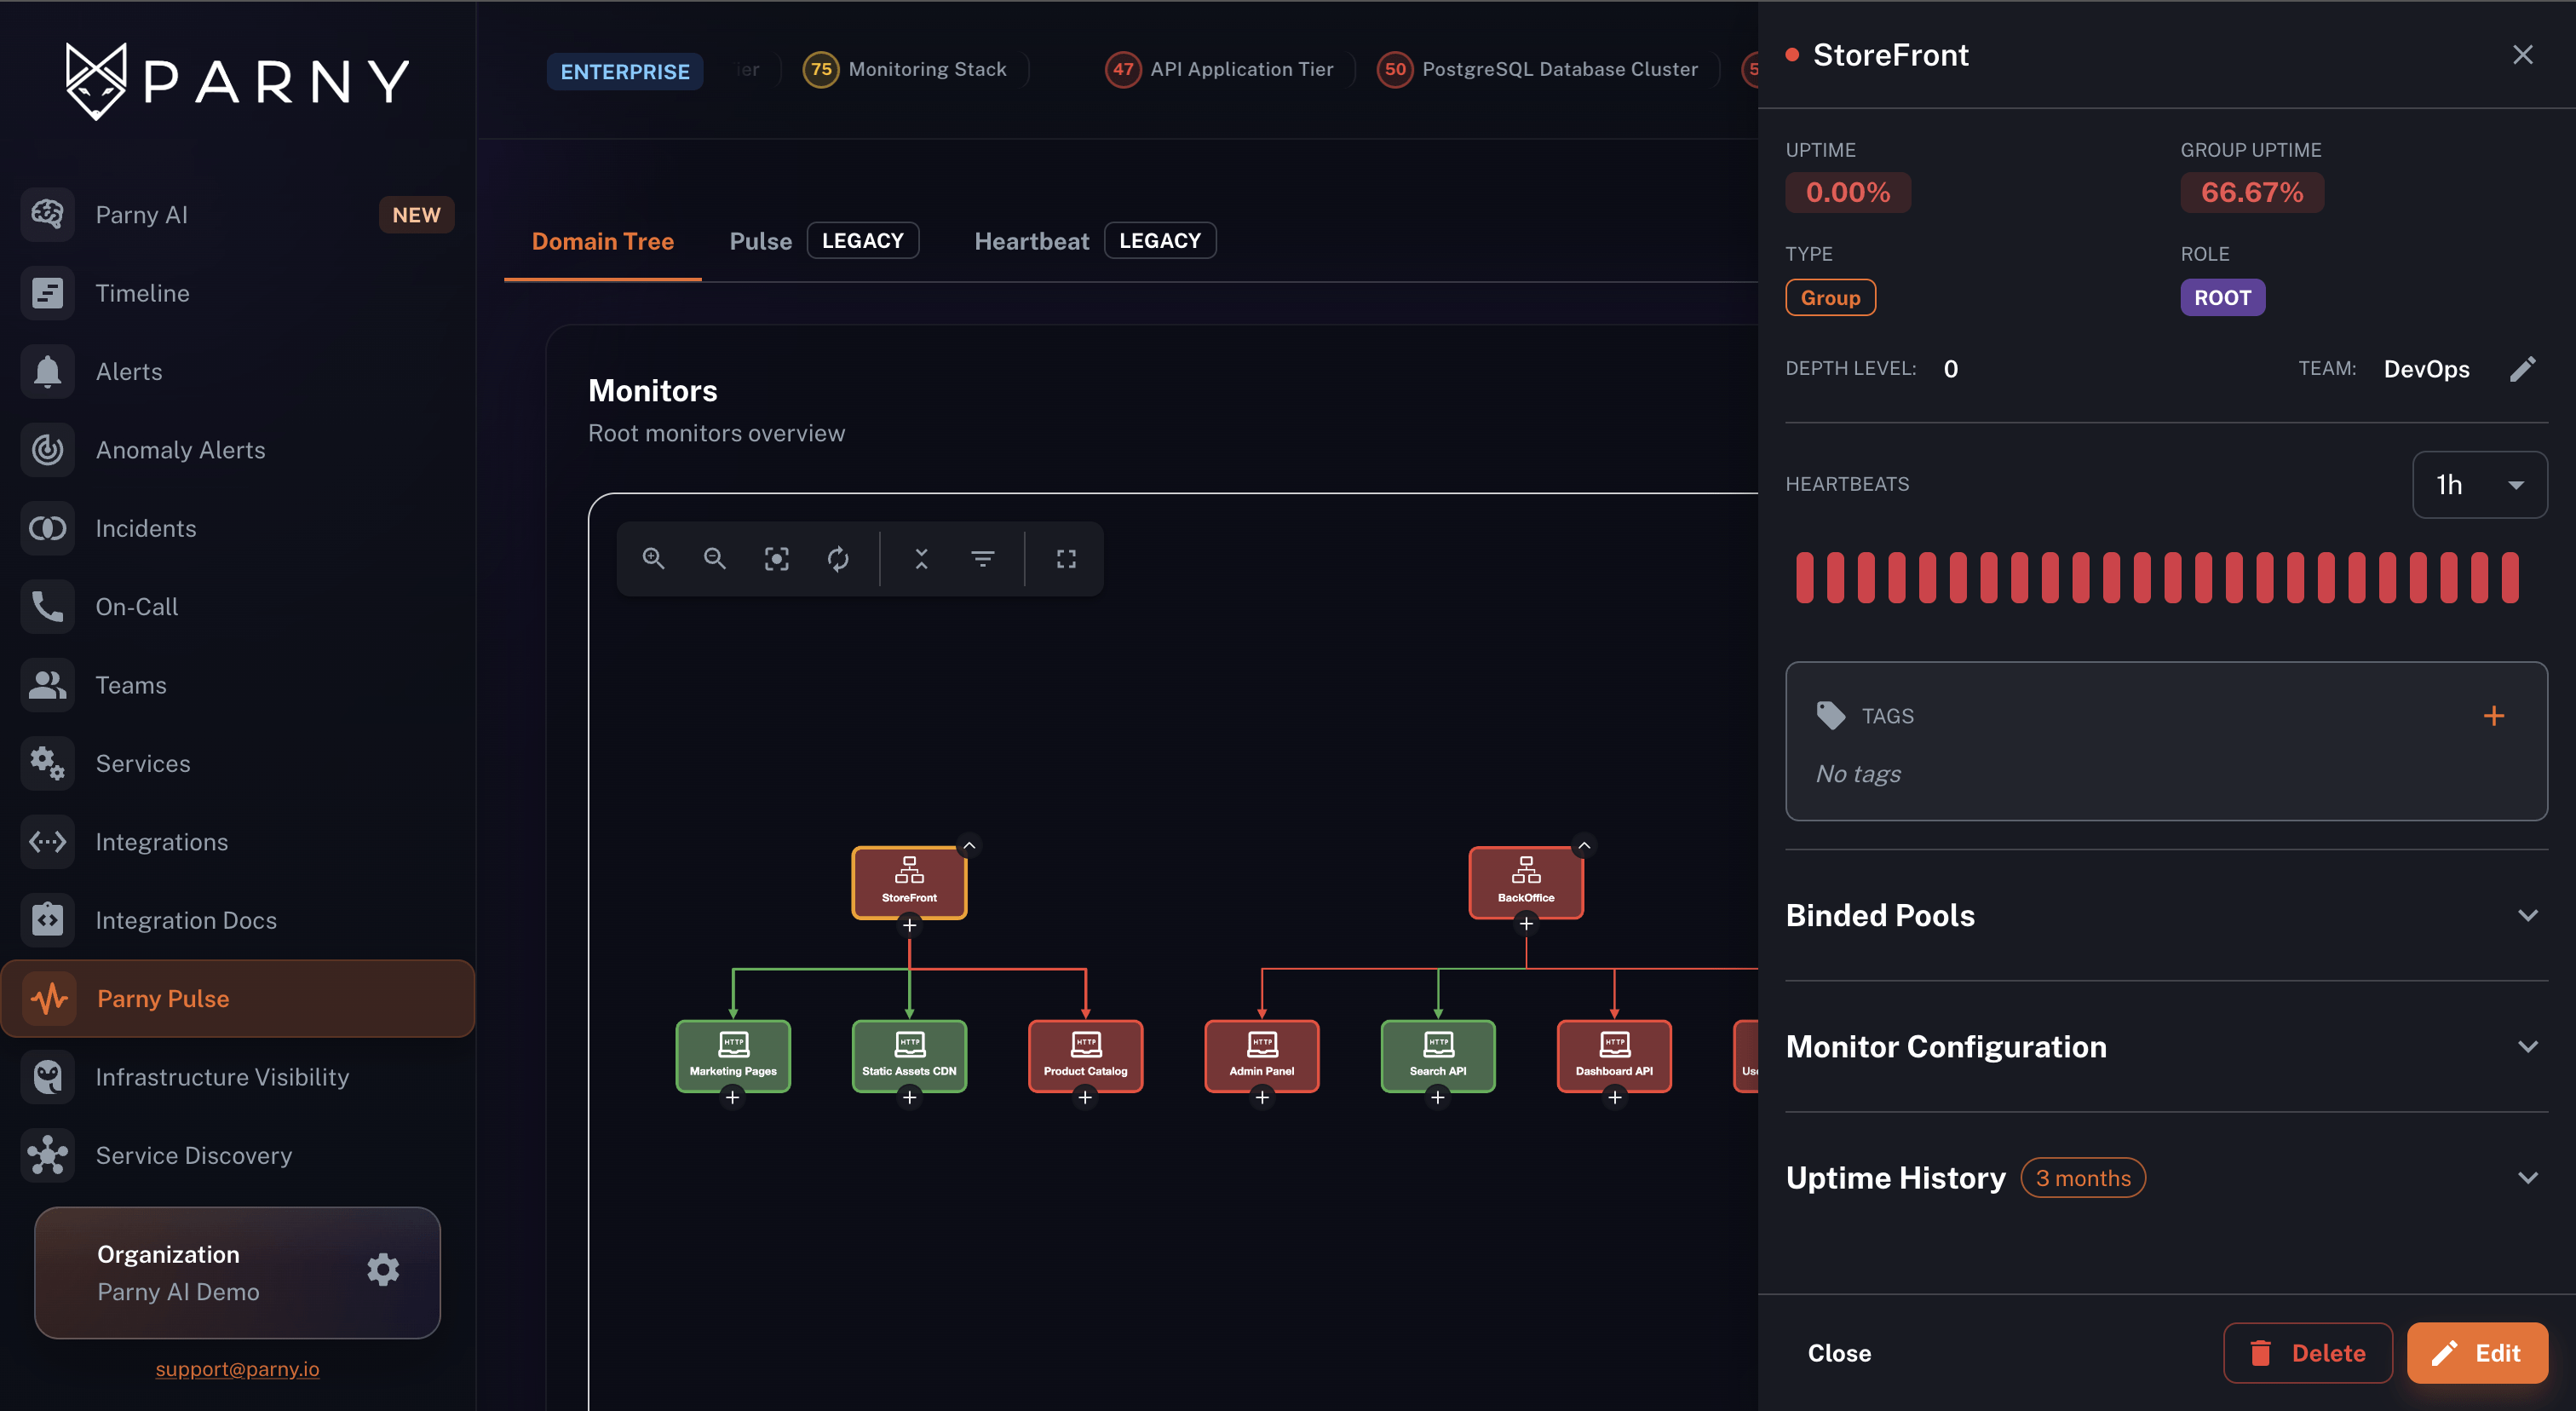Viewport: 2576px width, 1411px height.
Task: Close the StoreFront details panel
Action: pos(2523,54)
